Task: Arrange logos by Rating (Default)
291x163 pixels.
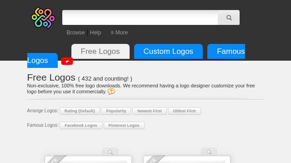Action: click(x=80, y=111)
